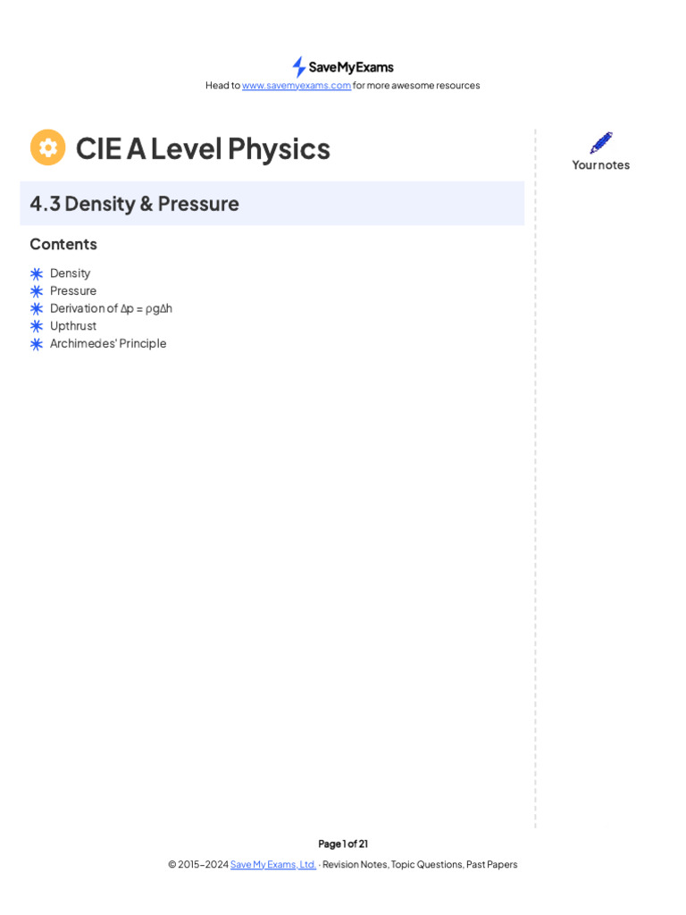Click the CIE A Level Physics title
Image resolution: width=686 pixels, height=915 pixels.
203,148
